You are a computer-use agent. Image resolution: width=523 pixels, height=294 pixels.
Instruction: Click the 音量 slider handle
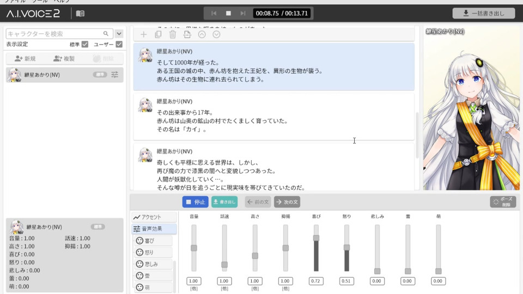pyautogui.click(x=194, y=248)
